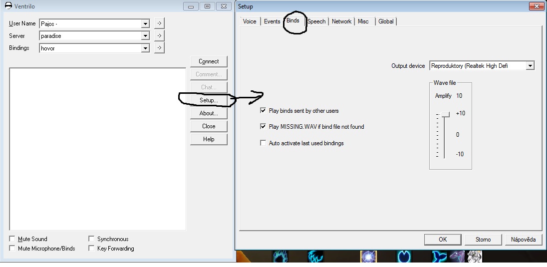Screen dimensions: 547x267
Task: Click the Ventrilo restore window button
Action: (x=207, y=6)
